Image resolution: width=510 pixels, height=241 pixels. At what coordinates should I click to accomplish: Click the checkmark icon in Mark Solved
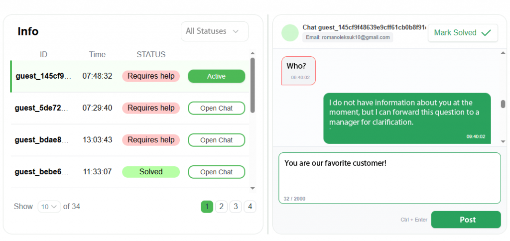click(486, 33)
